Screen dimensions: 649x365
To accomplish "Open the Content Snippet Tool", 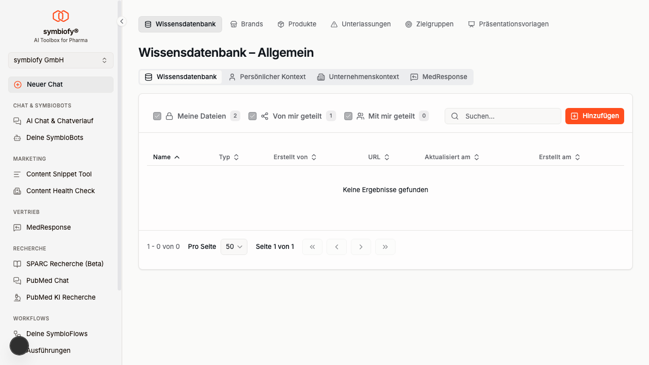I will point(59,174).
